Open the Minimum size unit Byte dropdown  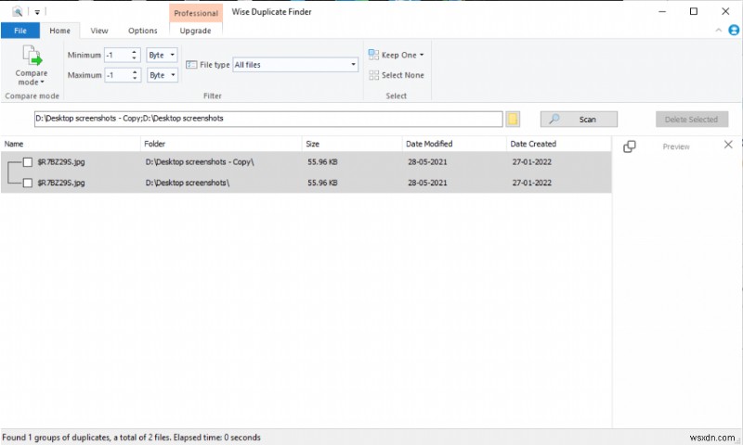162,55
